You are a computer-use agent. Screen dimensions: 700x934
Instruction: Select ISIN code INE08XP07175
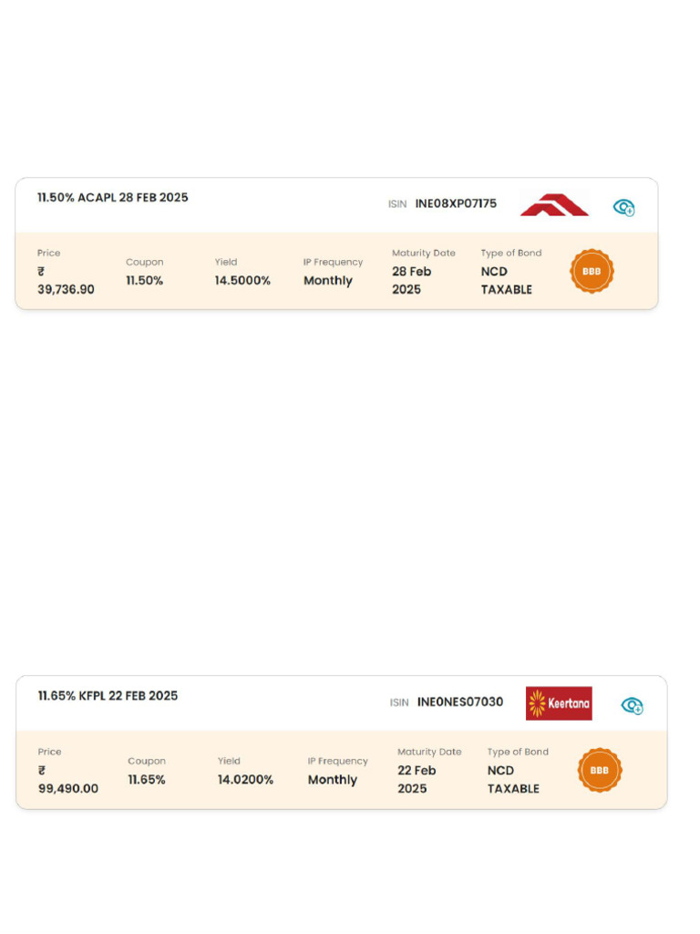[456, 203]
